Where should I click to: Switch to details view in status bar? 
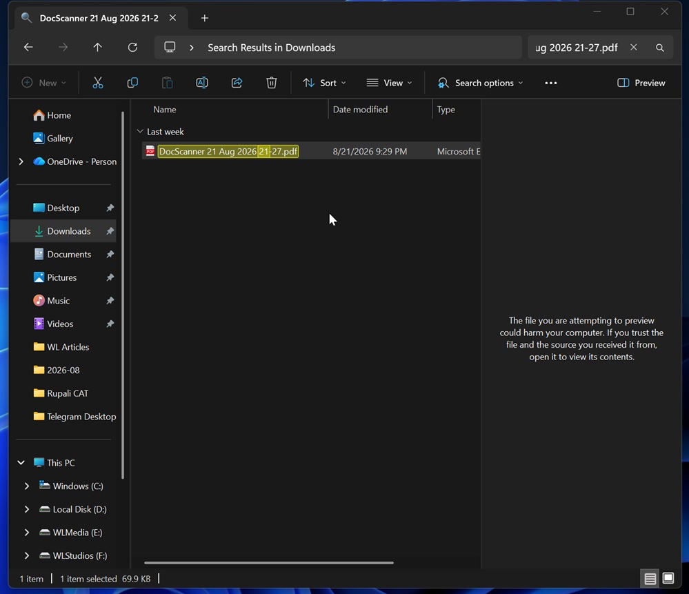[650, 579]
